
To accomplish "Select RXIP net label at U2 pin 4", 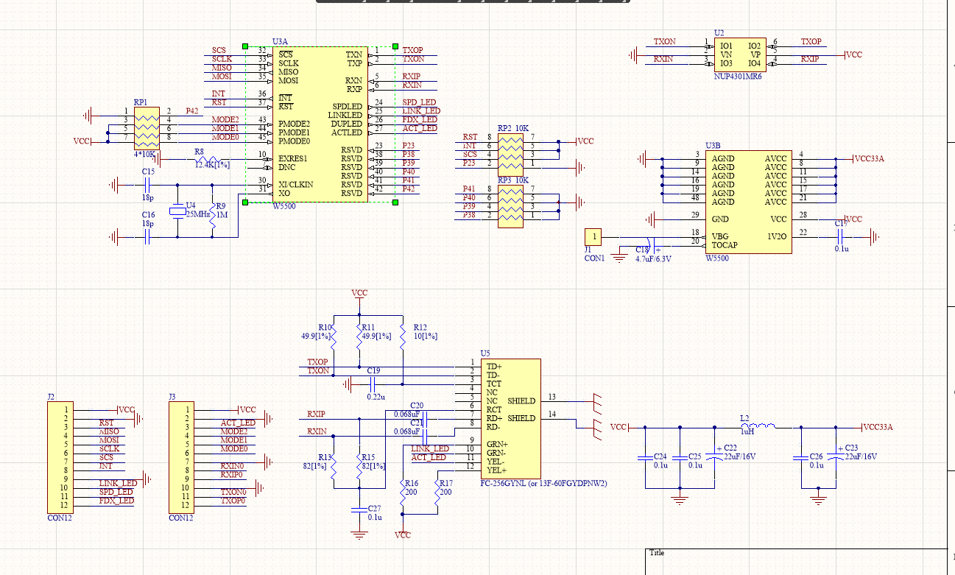I will tap(810, 60).
